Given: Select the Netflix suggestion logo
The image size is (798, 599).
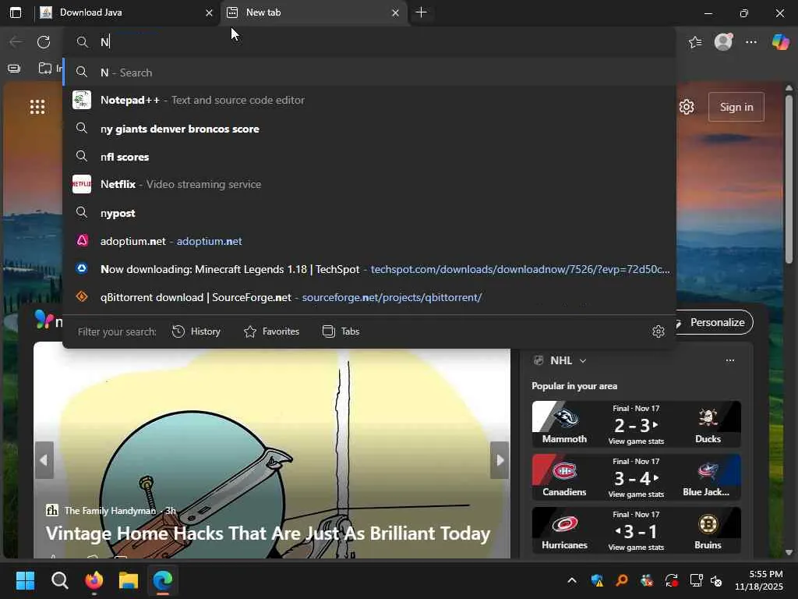Looking at the screenshot, I should click(81, 184).
